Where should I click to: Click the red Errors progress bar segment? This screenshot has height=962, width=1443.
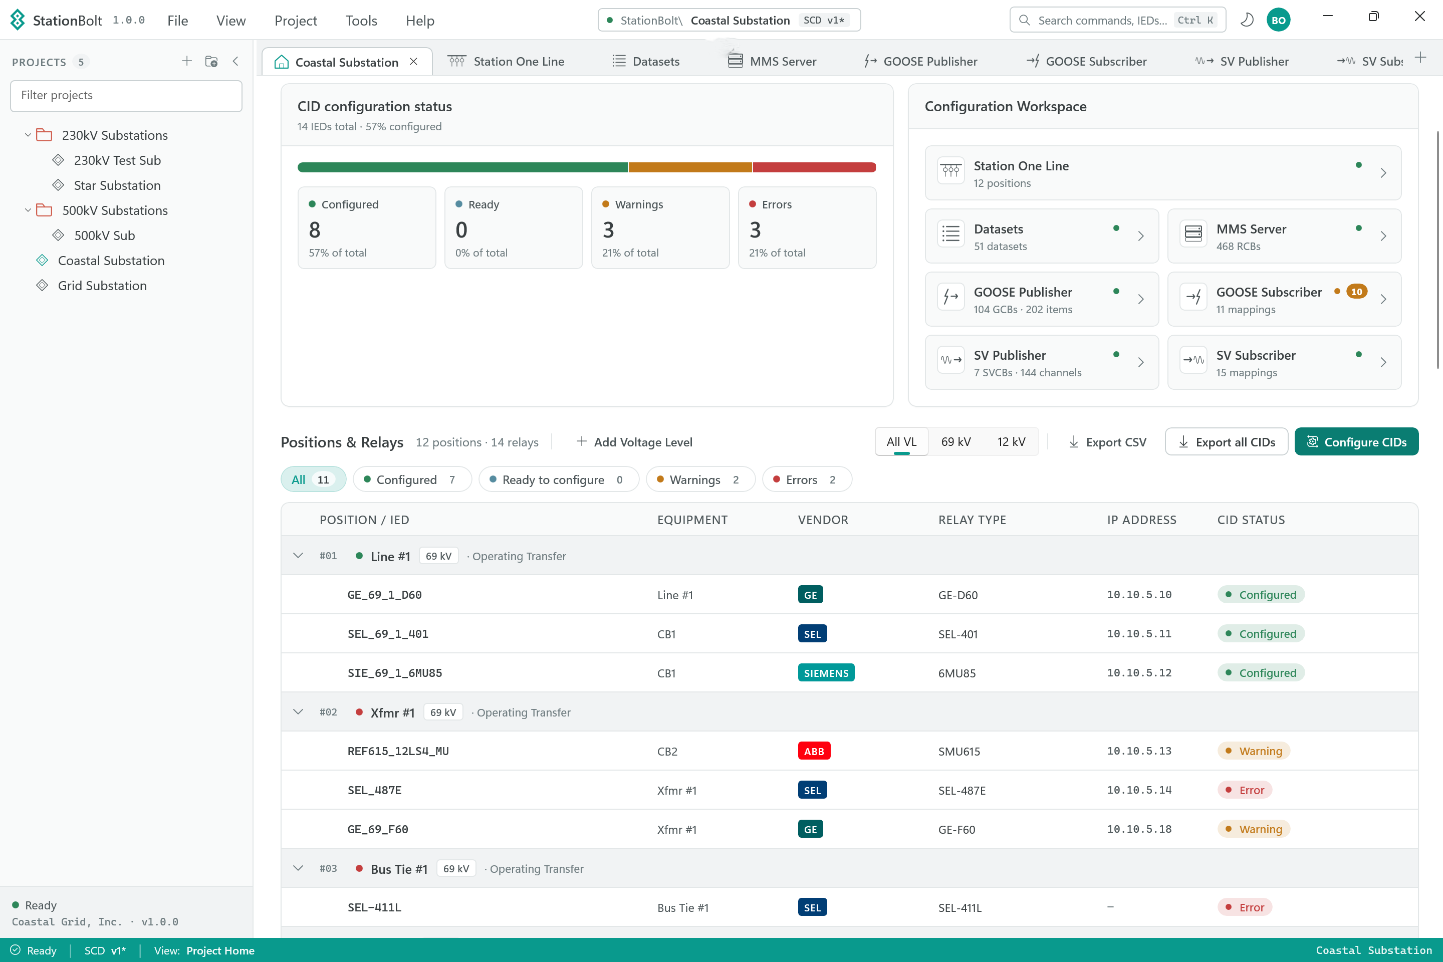point(814,167)
